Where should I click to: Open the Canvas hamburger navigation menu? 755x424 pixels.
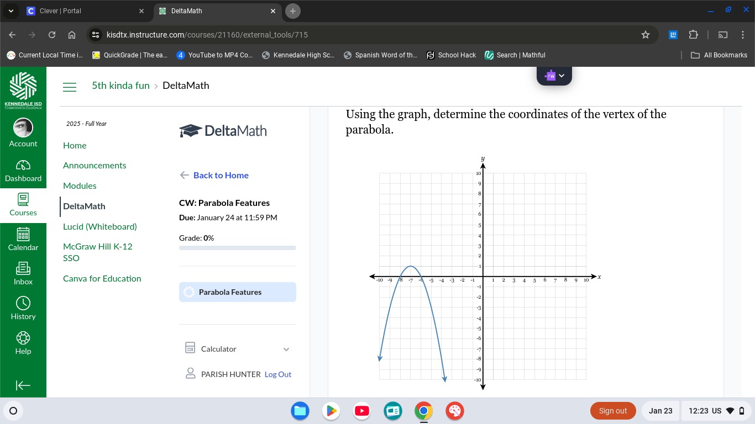pyautogui.click(x=70, y=87)
